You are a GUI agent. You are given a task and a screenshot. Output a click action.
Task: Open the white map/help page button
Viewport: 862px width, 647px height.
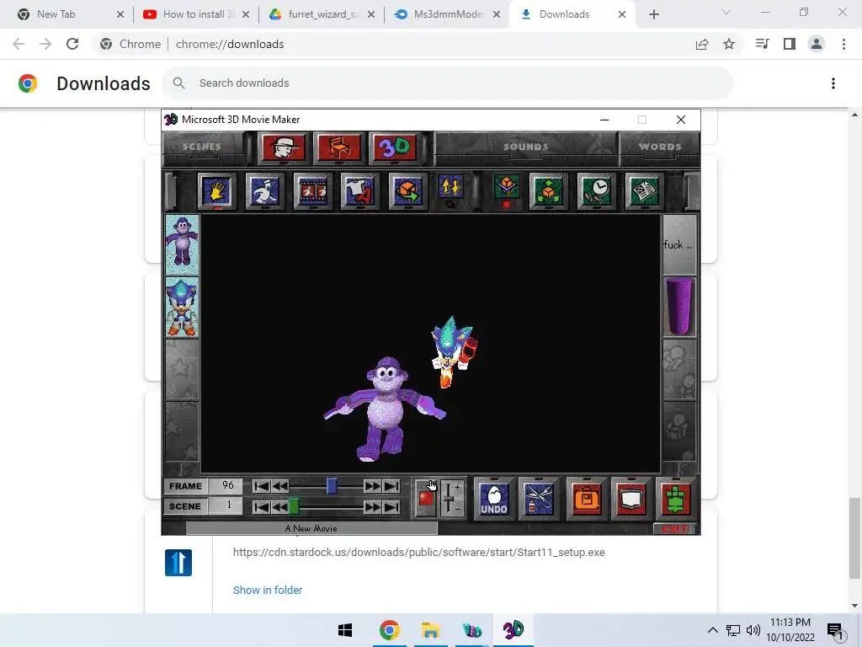click(x=631, y=499)
